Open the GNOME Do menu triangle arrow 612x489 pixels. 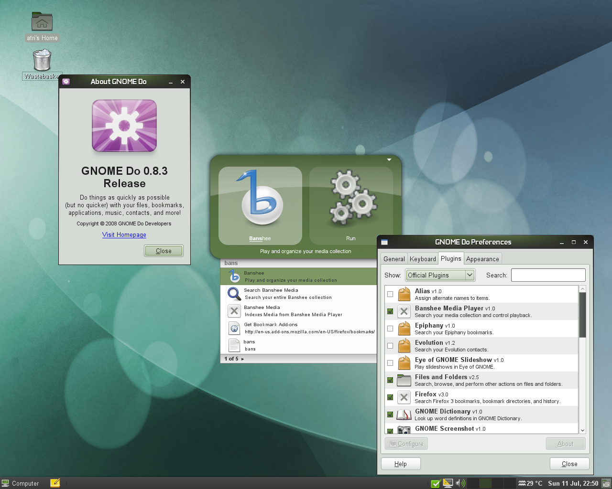coord(389,159)
